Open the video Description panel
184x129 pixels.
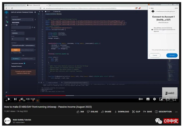coord(163,112)
